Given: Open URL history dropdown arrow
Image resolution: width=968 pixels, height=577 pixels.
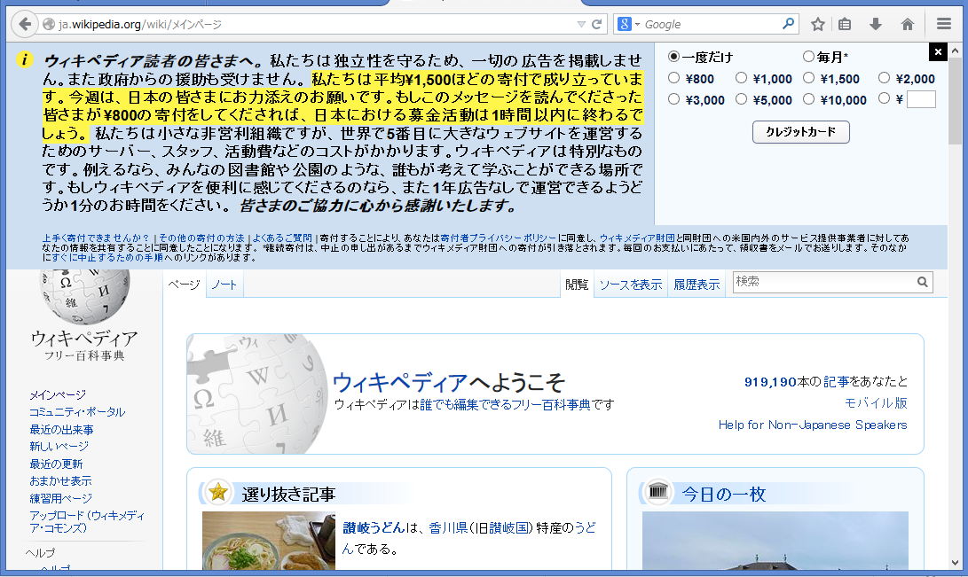Looking at the screenshot, I should 581,24.
